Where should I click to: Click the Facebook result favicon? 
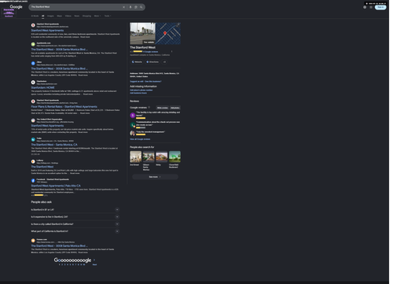[33, 181]
